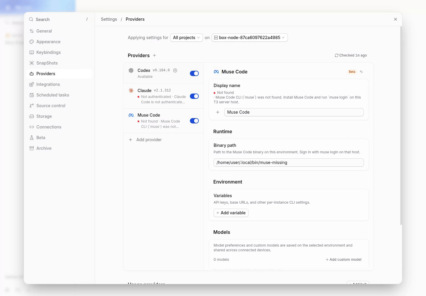The height and width of the screenshot is (296, 426).
Task: Select the Claude provider row
Action: click(164, 96)
